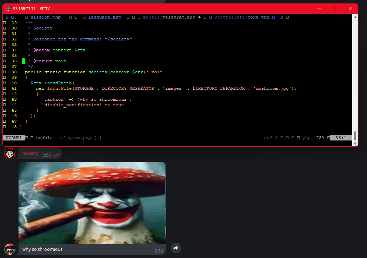This screenshot has height=258, width=367.
Task: Maximize the KiTTY window
Action: point(334,9)
